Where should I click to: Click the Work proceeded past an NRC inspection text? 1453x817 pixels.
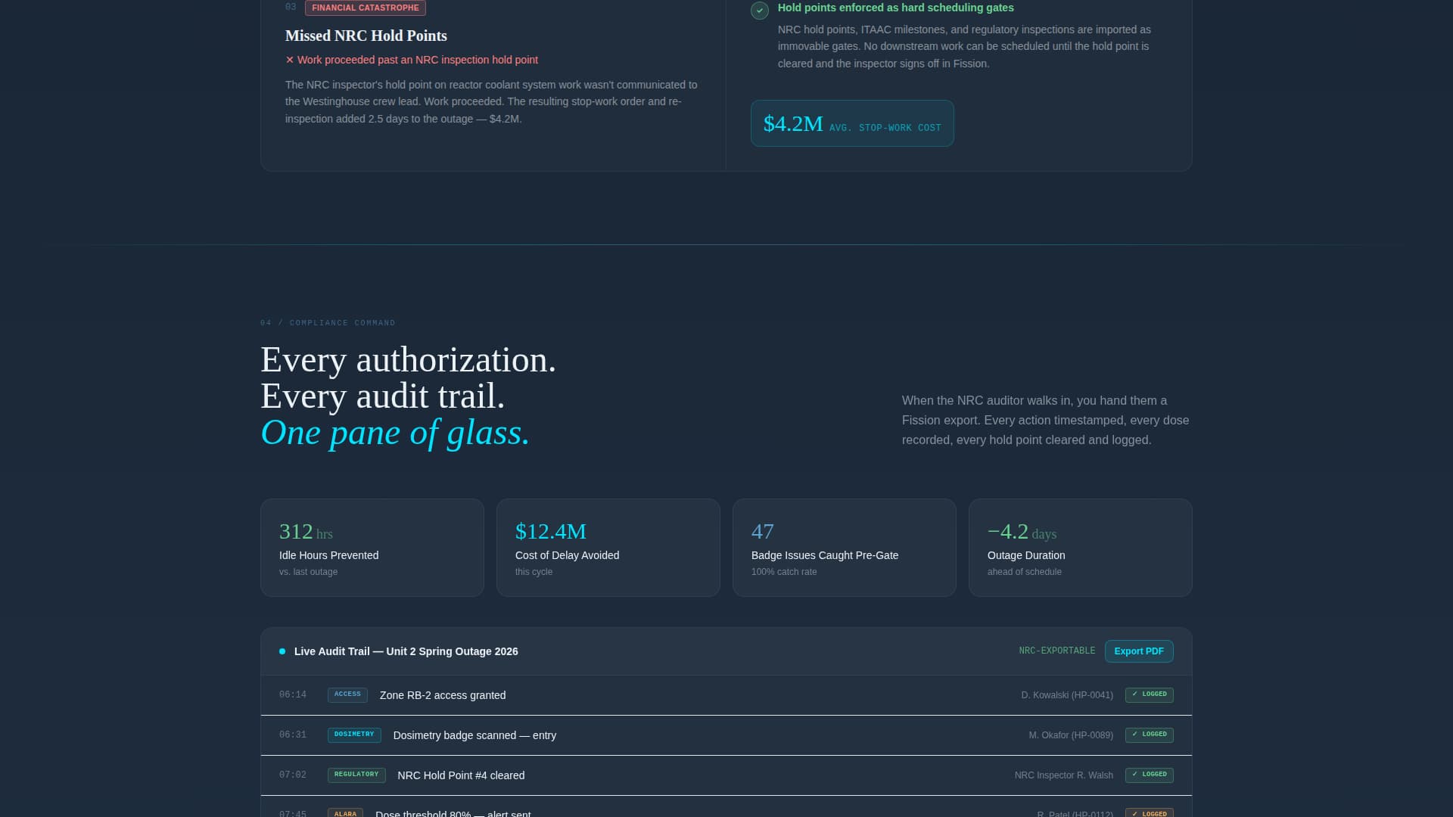pos(418,60)
